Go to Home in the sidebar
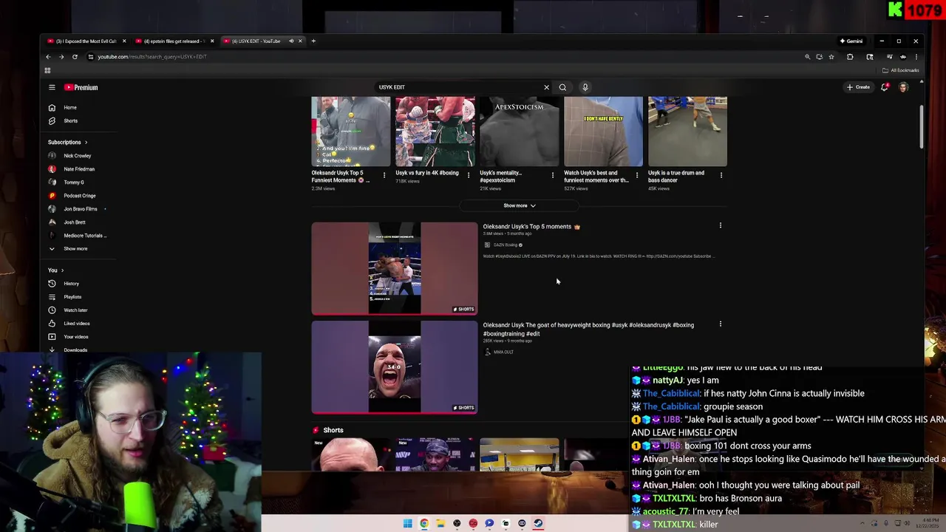 coord(69,107)
